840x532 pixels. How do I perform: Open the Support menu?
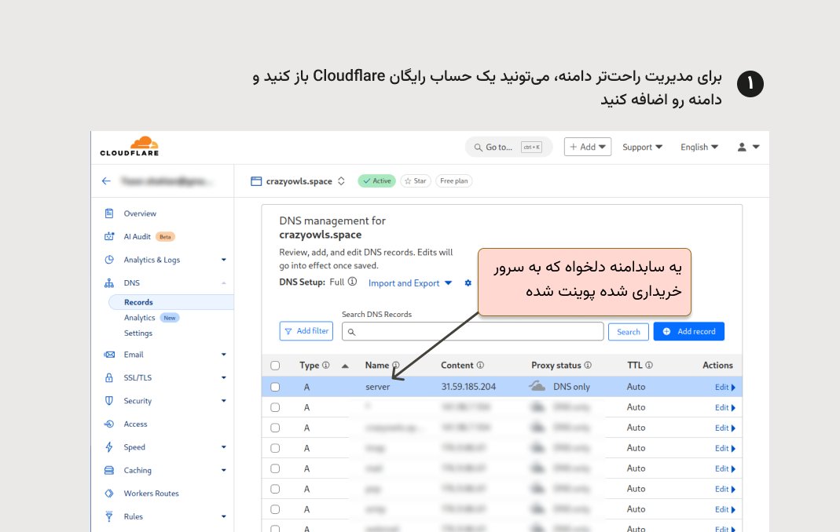[x=642, y=148]
